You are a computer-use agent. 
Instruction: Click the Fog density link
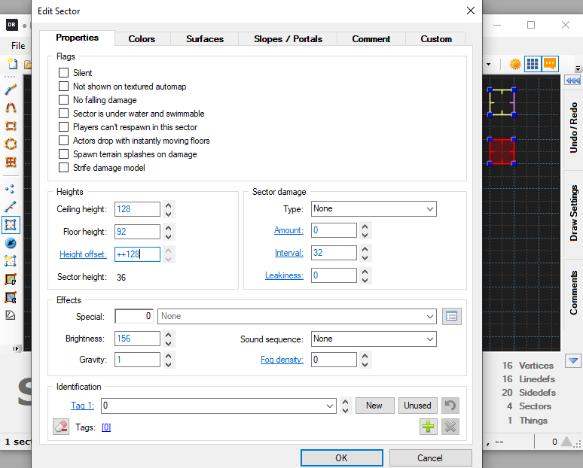click(282, 360)
